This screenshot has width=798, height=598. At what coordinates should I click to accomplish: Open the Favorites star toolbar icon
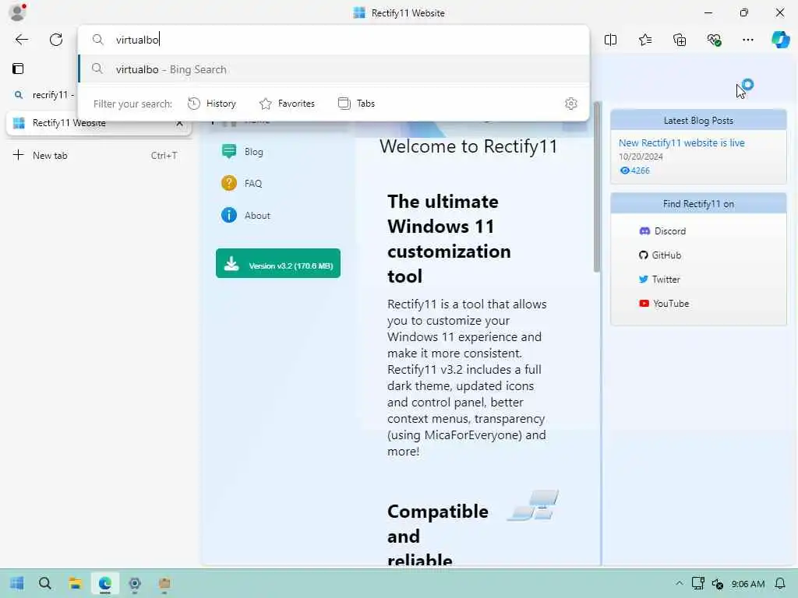point(644,40)
